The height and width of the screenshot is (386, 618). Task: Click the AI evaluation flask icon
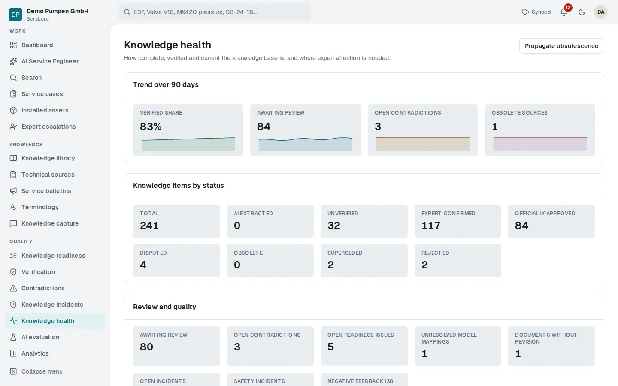[x=13, y=337]
